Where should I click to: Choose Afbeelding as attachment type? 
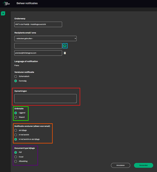tap(16, 161)
